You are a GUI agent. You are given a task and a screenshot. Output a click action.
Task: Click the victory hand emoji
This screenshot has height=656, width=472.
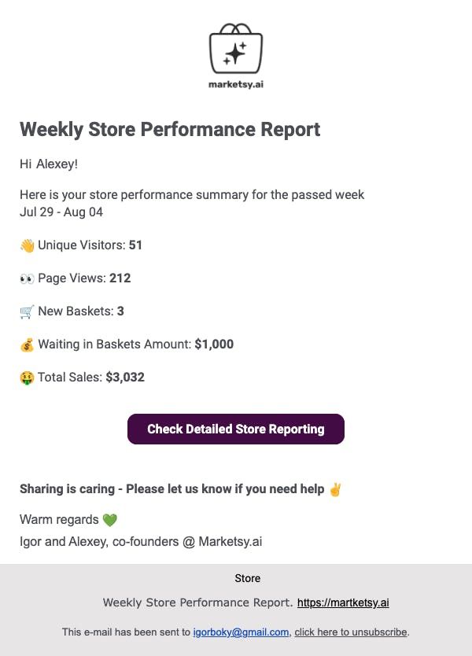pyautogui.click(x=335, y=489)
